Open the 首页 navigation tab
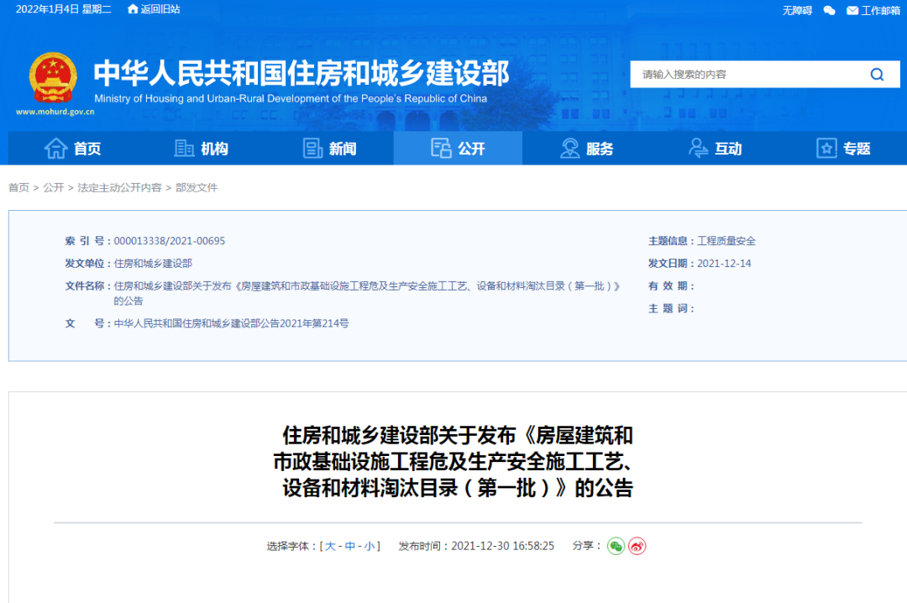The image size is (907, 603). tap(72, 149)
